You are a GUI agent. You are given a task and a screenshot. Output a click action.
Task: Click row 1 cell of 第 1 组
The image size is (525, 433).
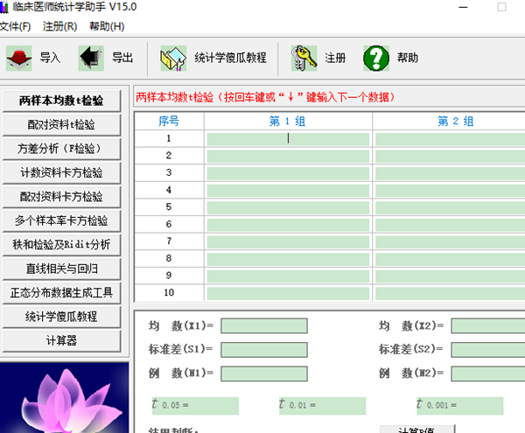(288, 139)
